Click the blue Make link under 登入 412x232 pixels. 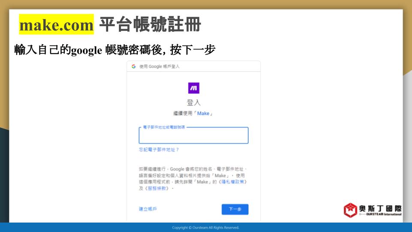pyautogui.click(x=203, y=113)
